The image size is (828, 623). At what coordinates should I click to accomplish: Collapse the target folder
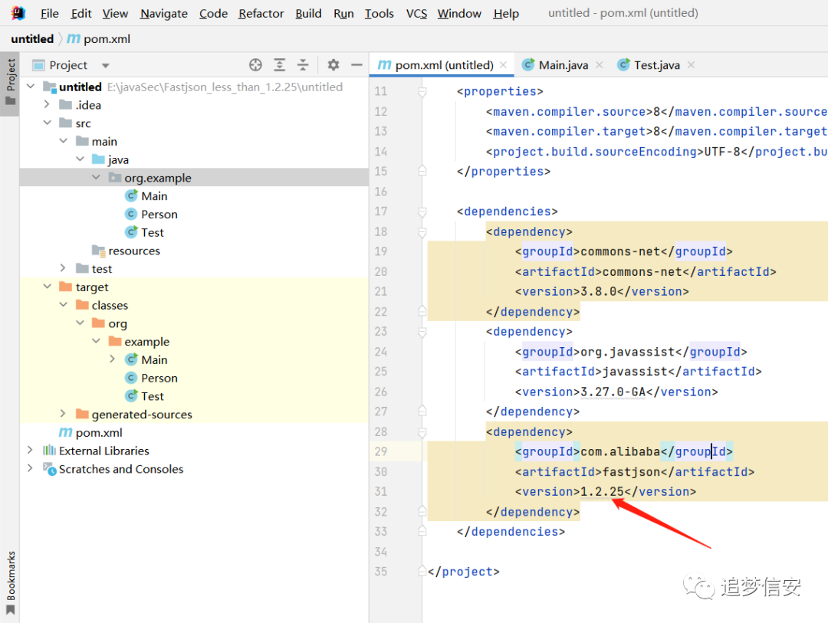point(47,286)
